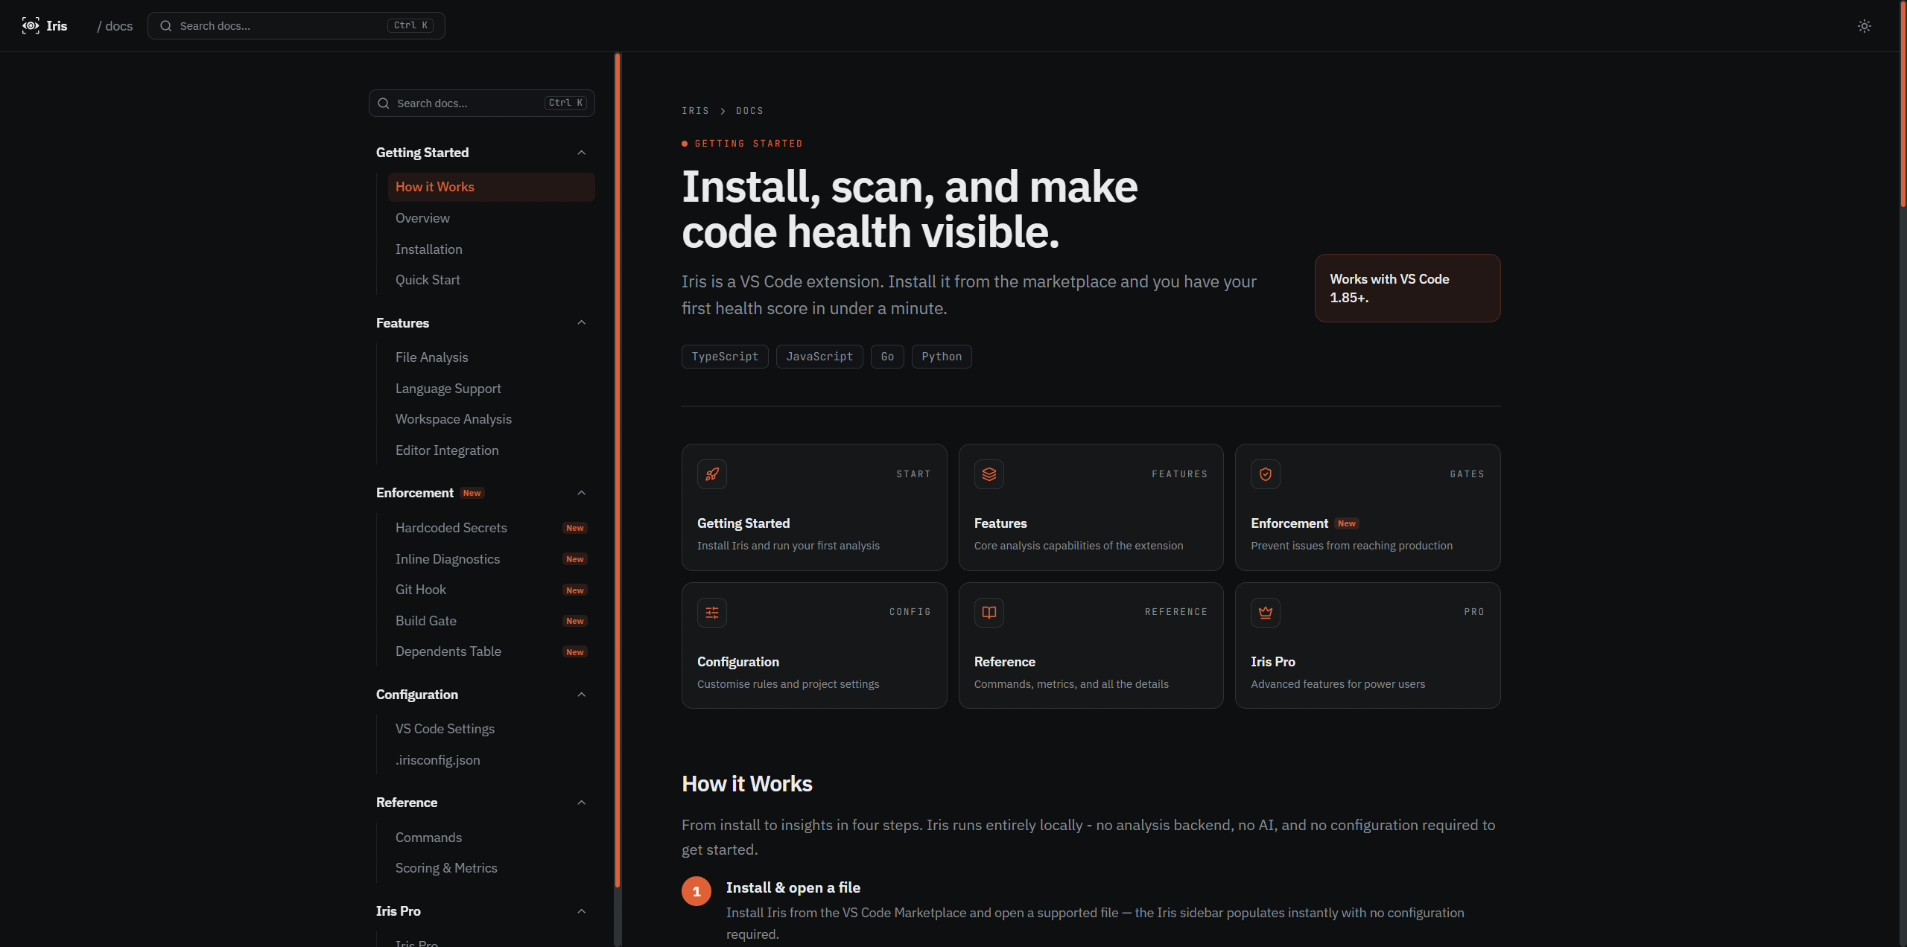This screenshot has height=947, width=1907.
Task: Click the Works with VS Code callout
Action: coord(1407,288)
